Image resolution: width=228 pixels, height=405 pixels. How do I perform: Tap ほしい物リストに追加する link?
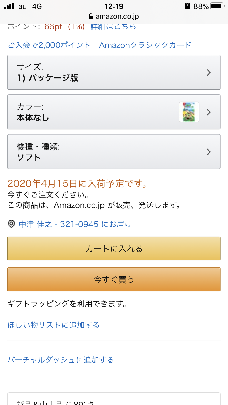(x=54, y=325)
